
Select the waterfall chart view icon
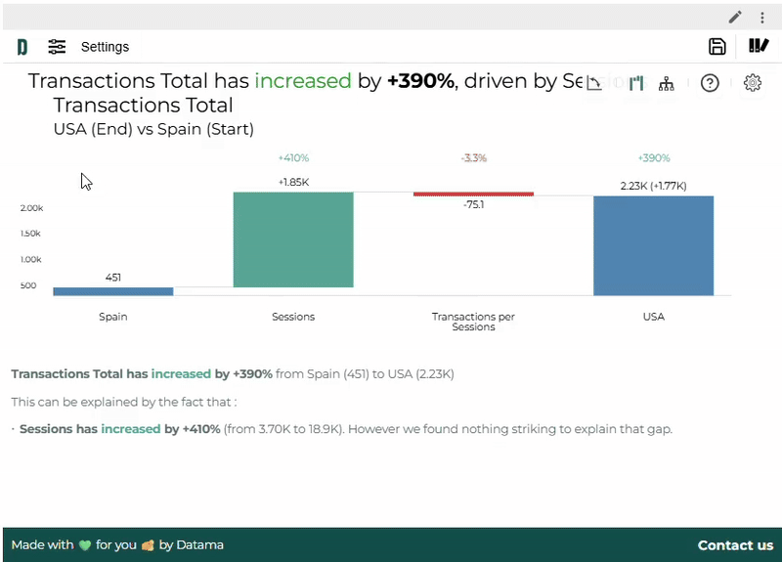click(636, 83)
